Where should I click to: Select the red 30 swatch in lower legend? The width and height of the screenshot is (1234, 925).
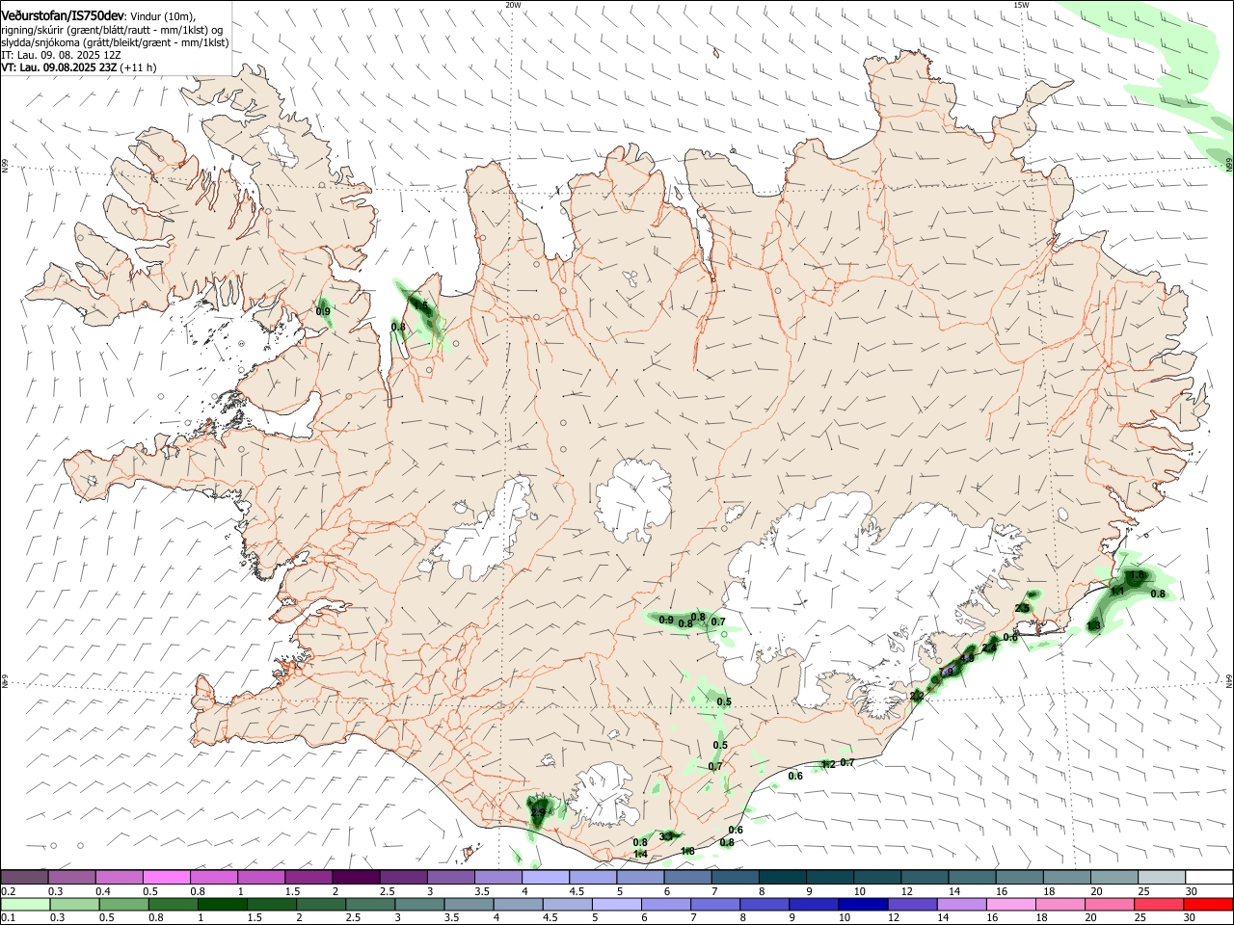[1209, 905]
